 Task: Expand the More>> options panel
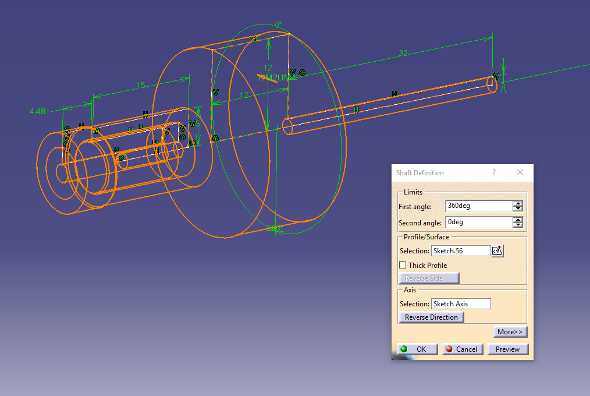[510, 331]
